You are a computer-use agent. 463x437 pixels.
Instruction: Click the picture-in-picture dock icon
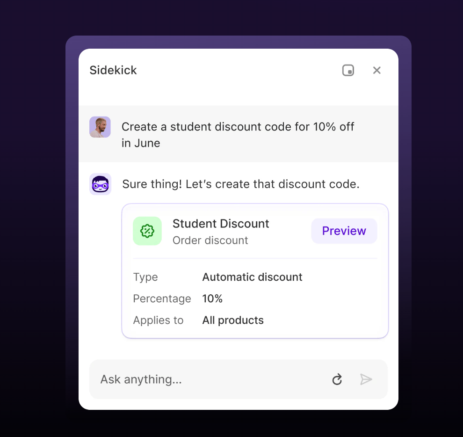(348, 70)
